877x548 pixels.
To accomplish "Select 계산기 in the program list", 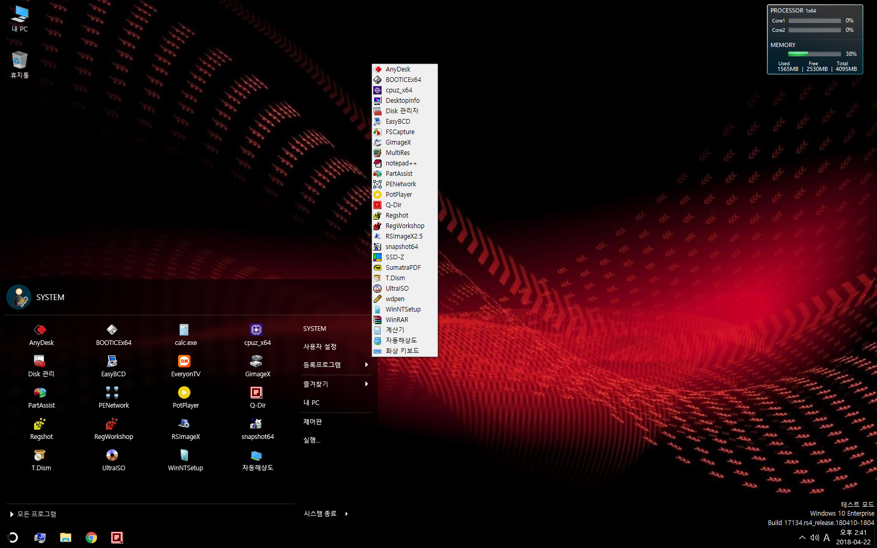I will pos(405,330).
